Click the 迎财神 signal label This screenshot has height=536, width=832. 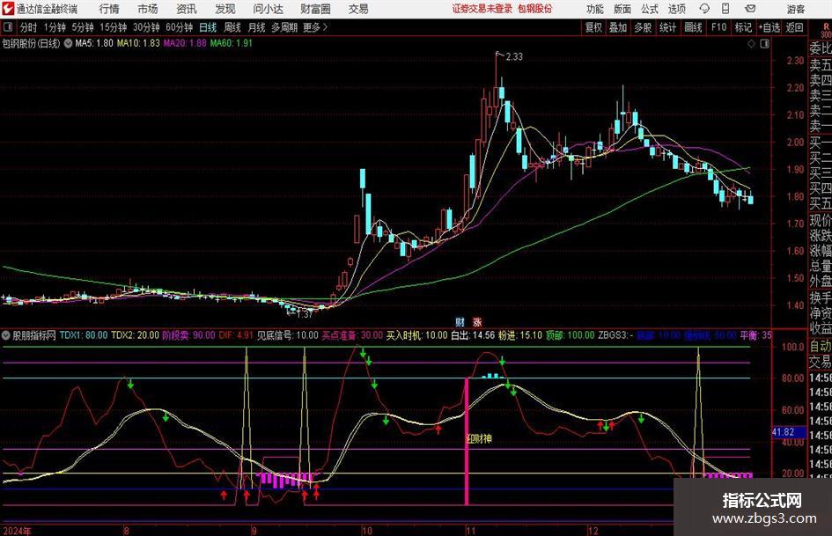tap(479, 438)
